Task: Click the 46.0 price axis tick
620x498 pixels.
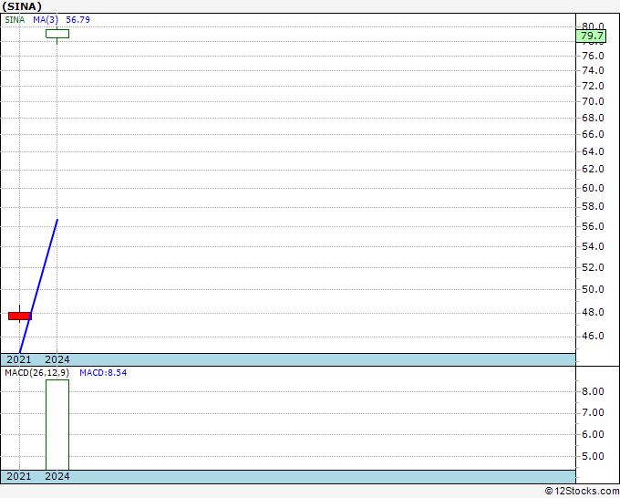Action: point(593,336)
